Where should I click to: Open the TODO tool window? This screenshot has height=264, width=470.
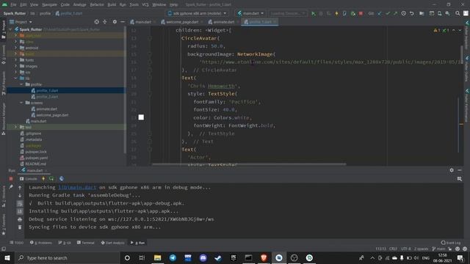pyautogui.click(x=16, y=243)
